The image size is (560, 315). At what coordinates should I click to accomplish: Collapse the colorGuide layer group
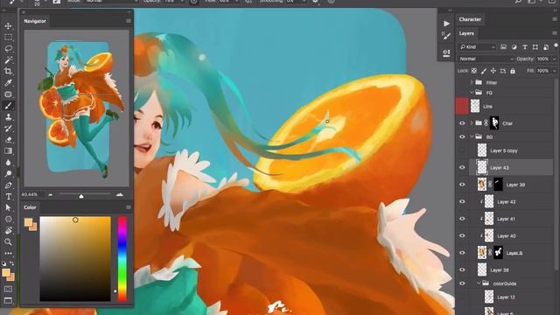(x=479, y=283)
